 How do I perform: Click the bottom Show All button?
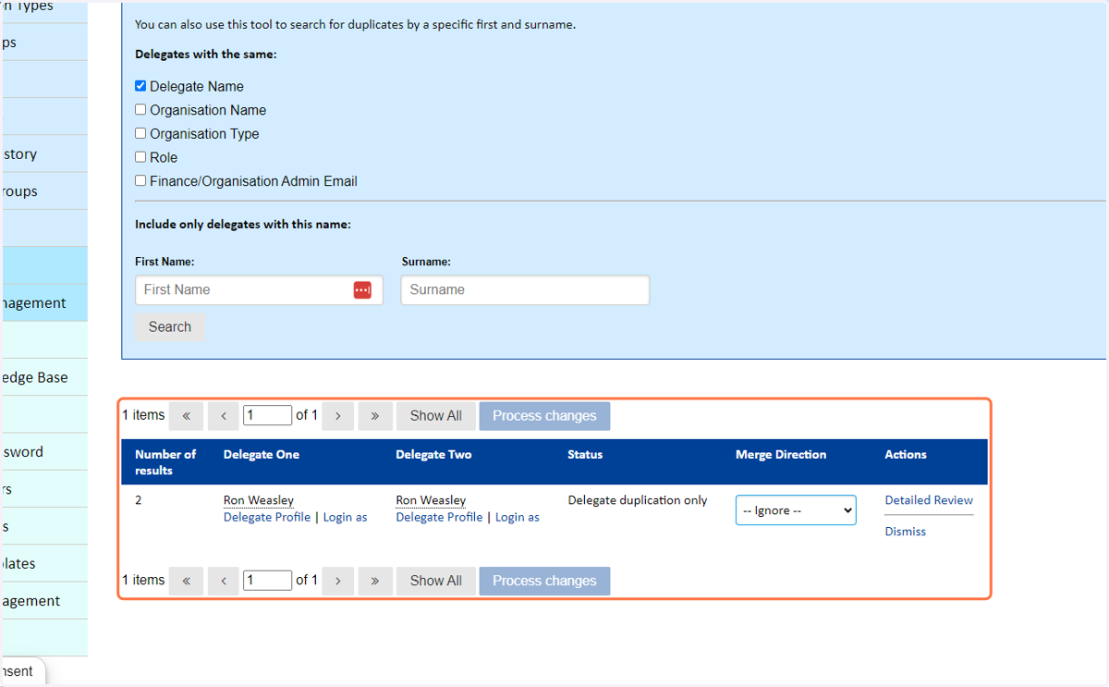436,581
